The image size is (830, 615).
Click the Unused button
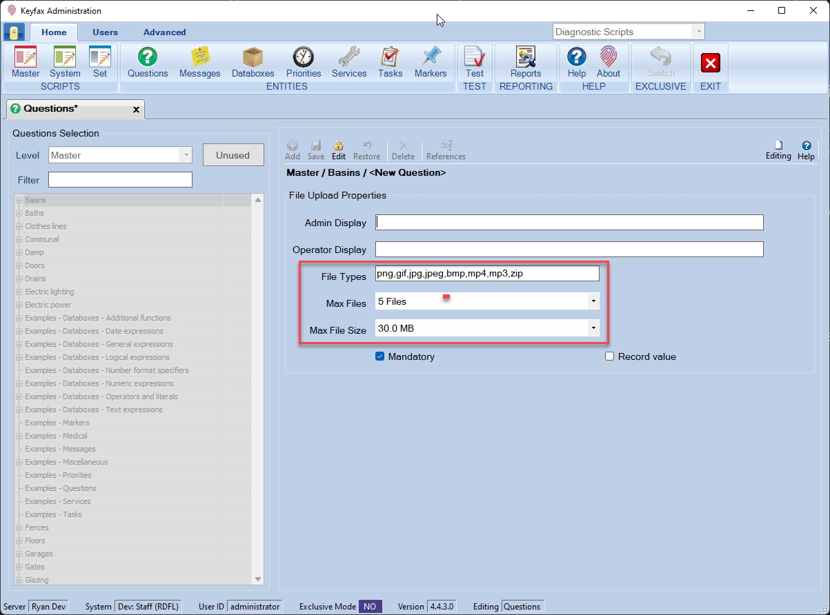pos(233,155)
